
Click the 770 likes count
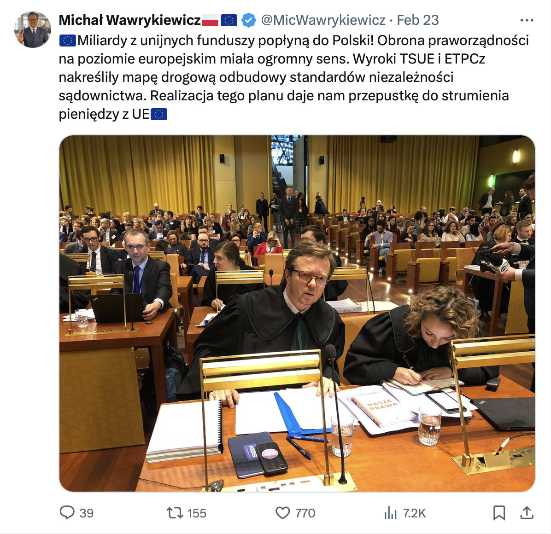coord(305,513)
